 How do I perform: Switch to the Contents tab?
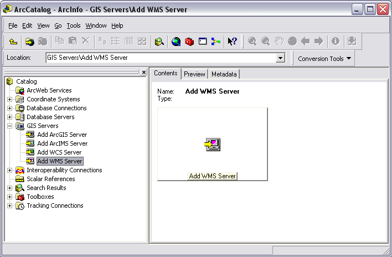click(x=166, y=73)
